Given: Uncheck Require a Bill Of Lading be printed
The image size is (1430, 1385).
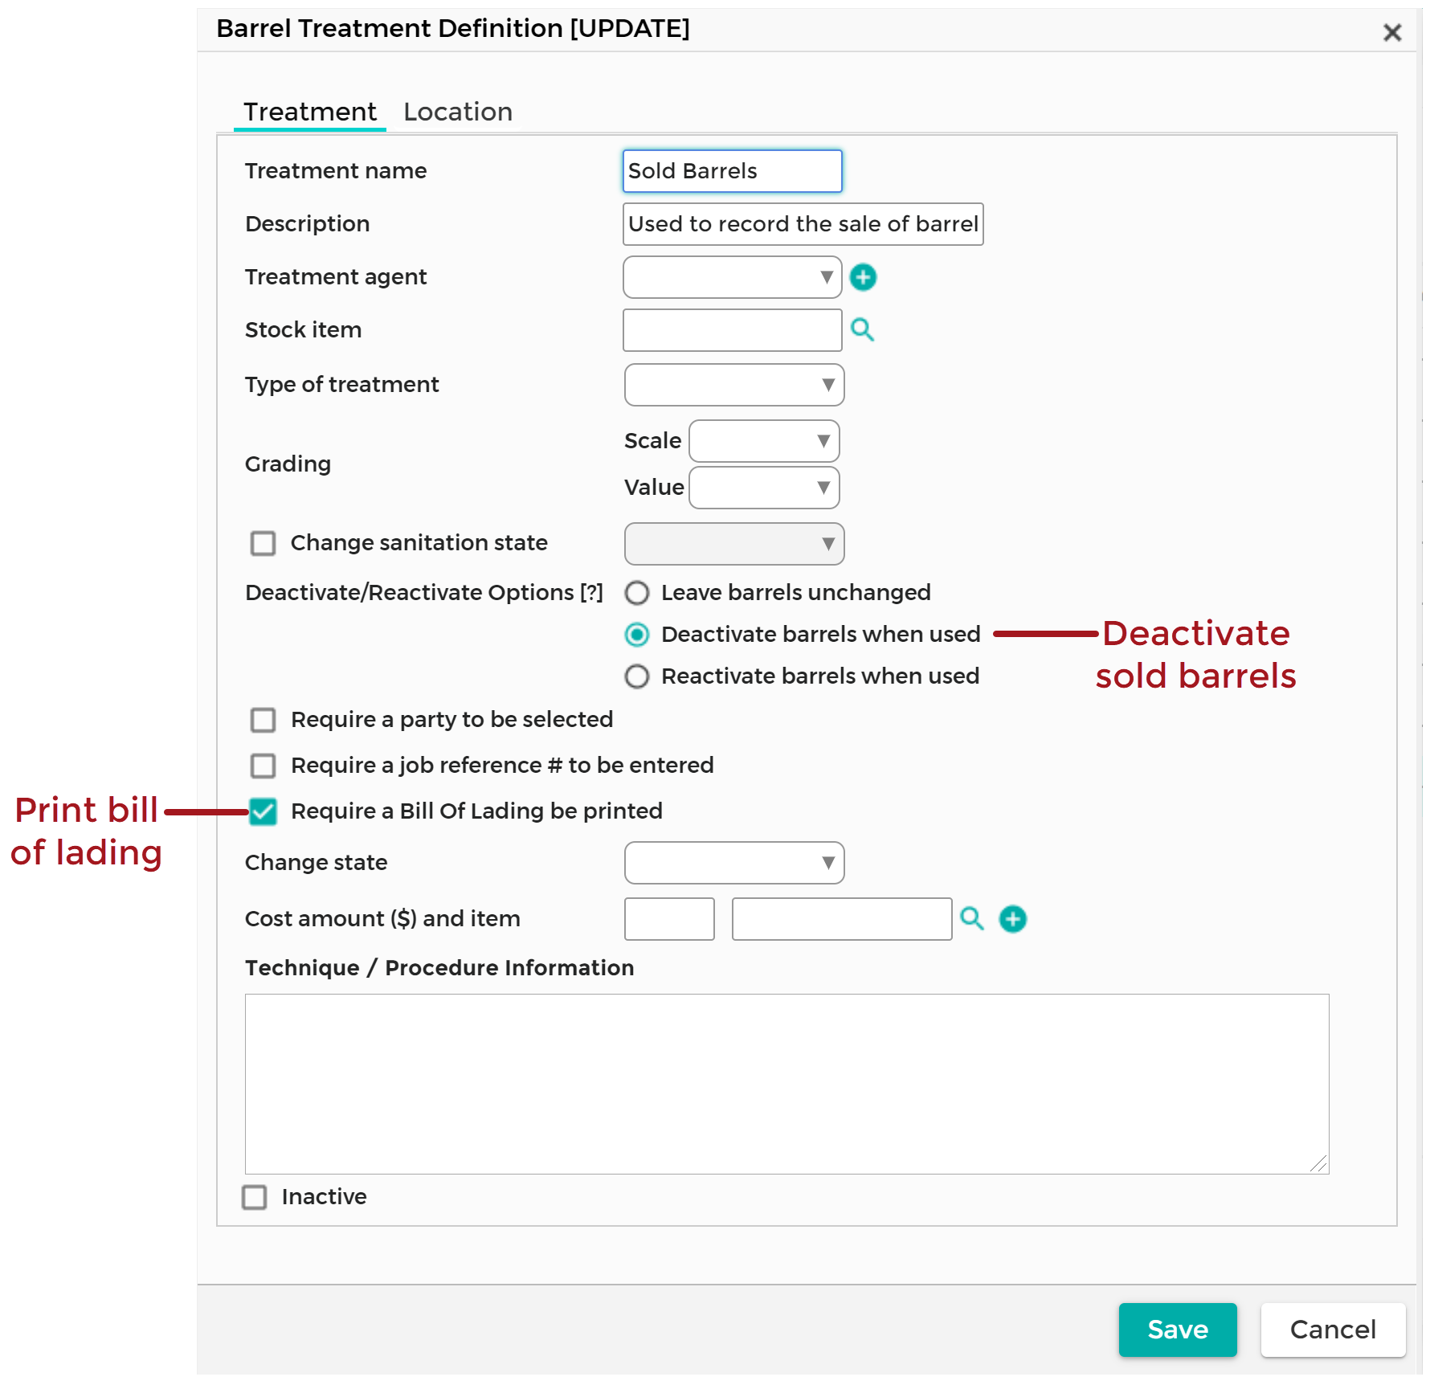Looking at the screenshot, I should click(x=263, y=811).
